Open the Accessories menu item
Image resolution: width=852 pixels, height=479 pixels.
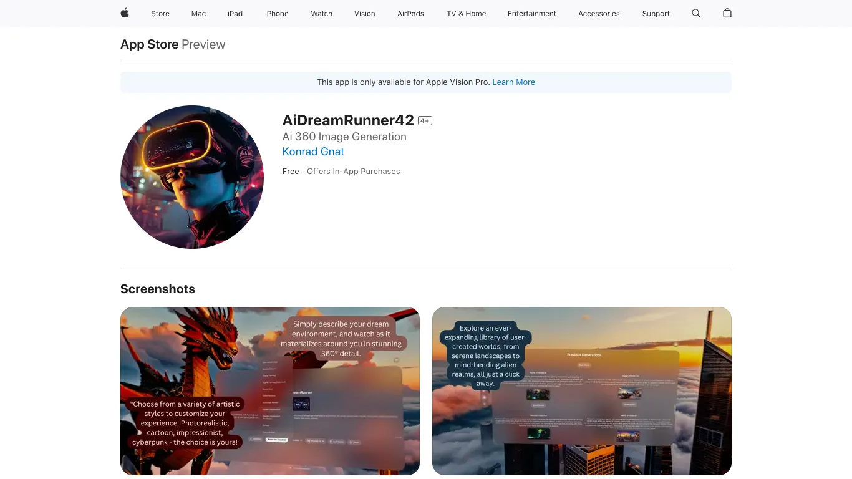(599, 14)
